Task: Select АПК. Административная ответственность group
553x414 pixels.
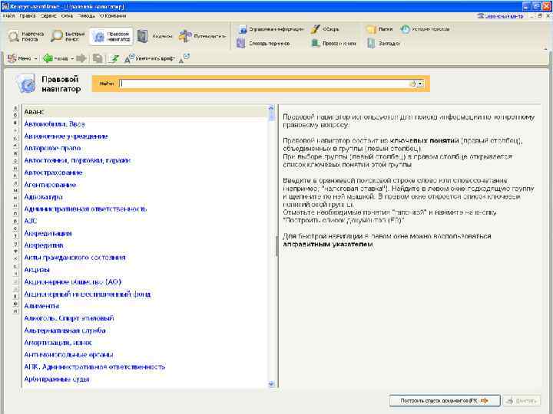Action: coord(94,366)
